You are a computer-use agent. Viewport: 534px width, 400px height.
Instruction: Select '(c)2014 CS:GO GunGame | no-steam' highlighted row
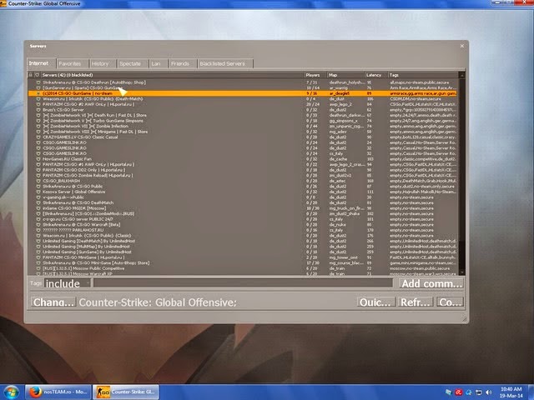243,93
